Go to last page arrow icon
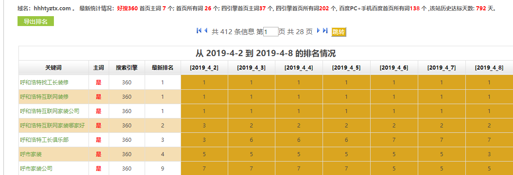This screenshot has height=175, width=513. click(x=325, y=31)
